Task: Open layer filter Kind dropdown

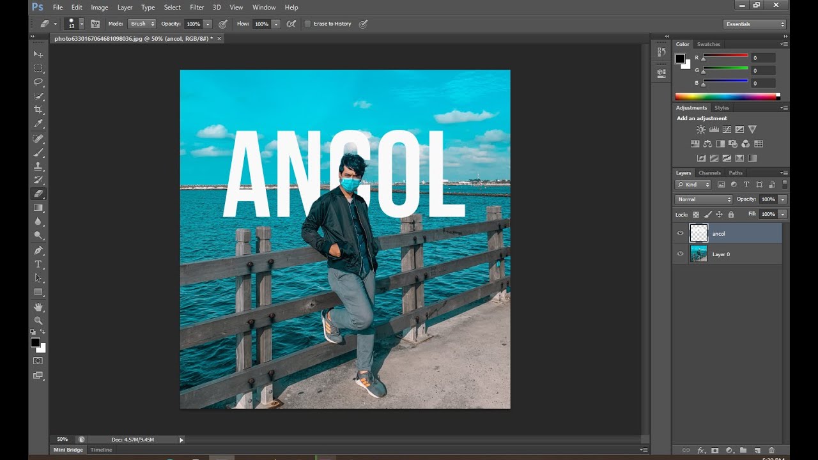Action: (693, 185)
